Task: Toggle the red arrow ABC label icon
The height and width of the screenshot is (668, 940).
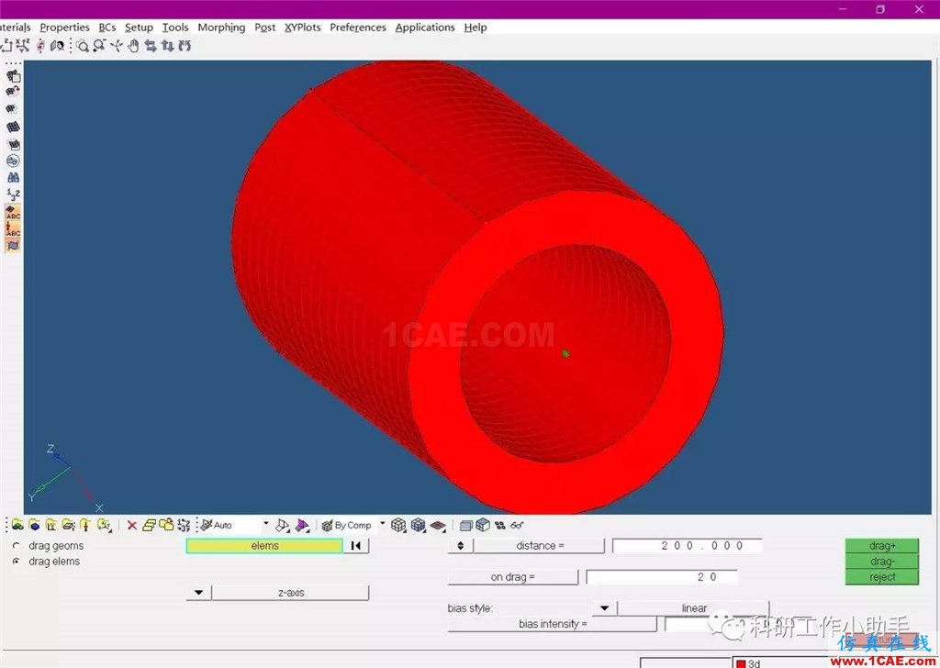Action: click(x=13, y=228)
